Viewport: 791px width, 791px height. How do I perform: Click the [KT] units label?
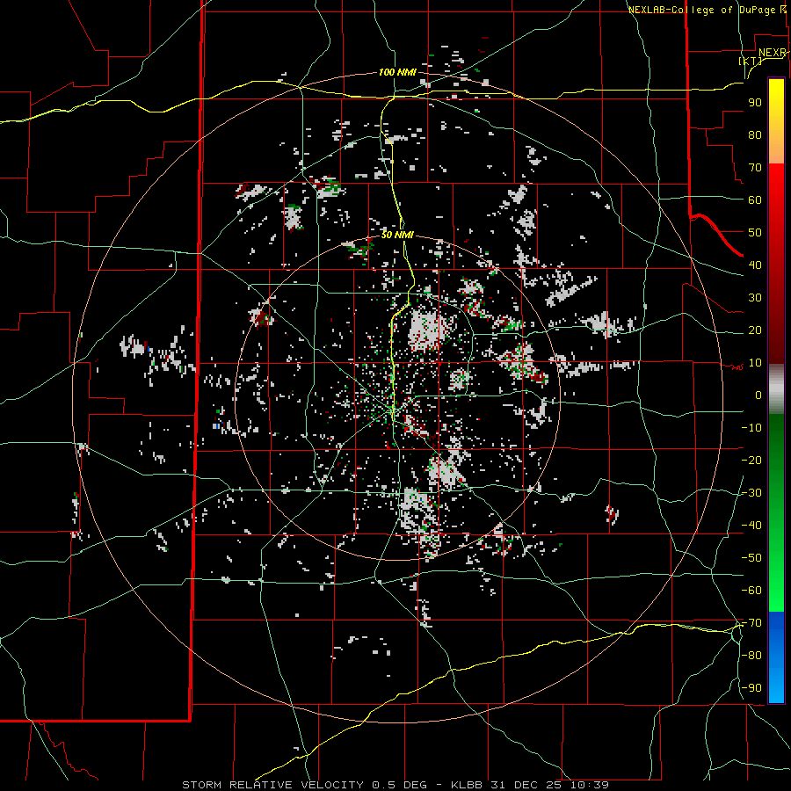click(751, 61)
